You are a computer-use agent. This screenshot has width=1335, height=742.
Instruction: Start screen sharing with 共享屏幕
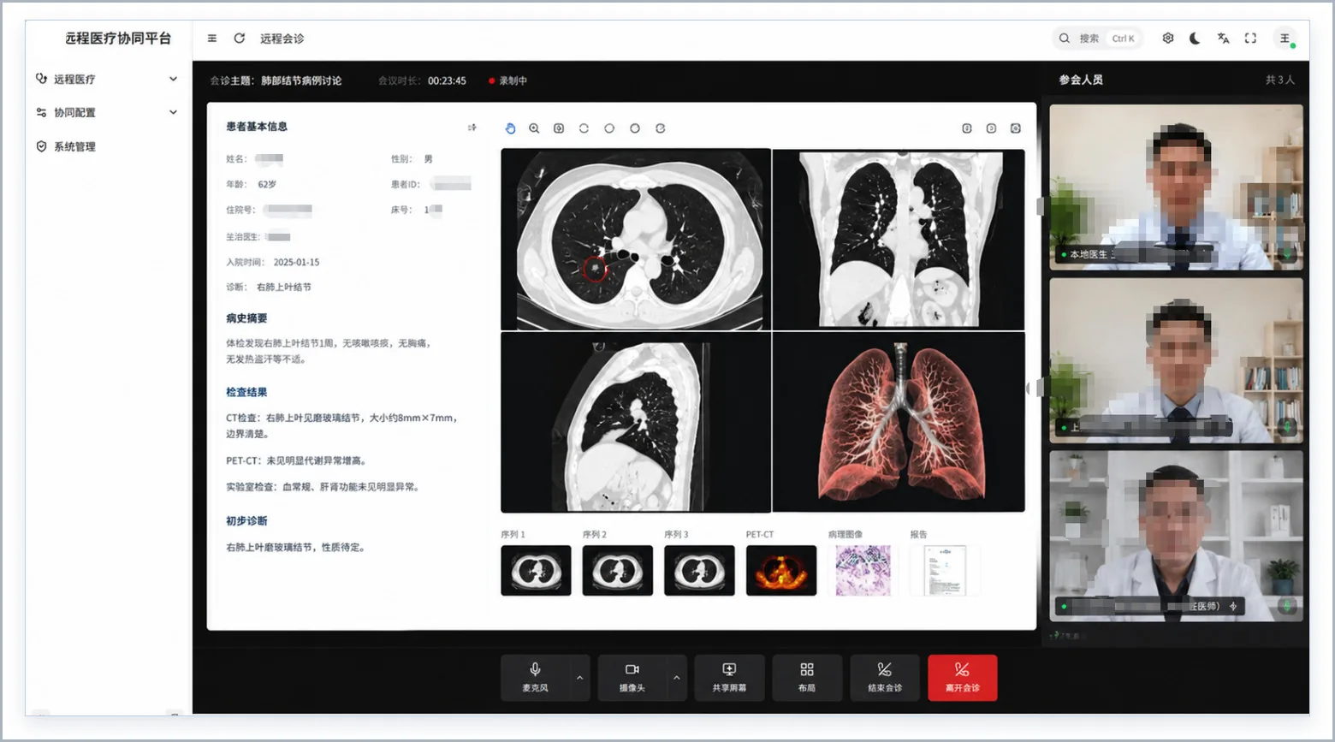coord(729,678)
